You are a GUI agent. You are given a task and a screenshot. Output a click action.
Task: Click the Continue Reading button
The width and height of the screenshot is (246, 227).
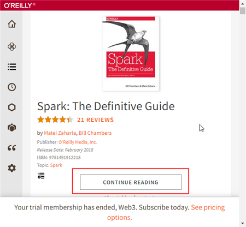131,182
